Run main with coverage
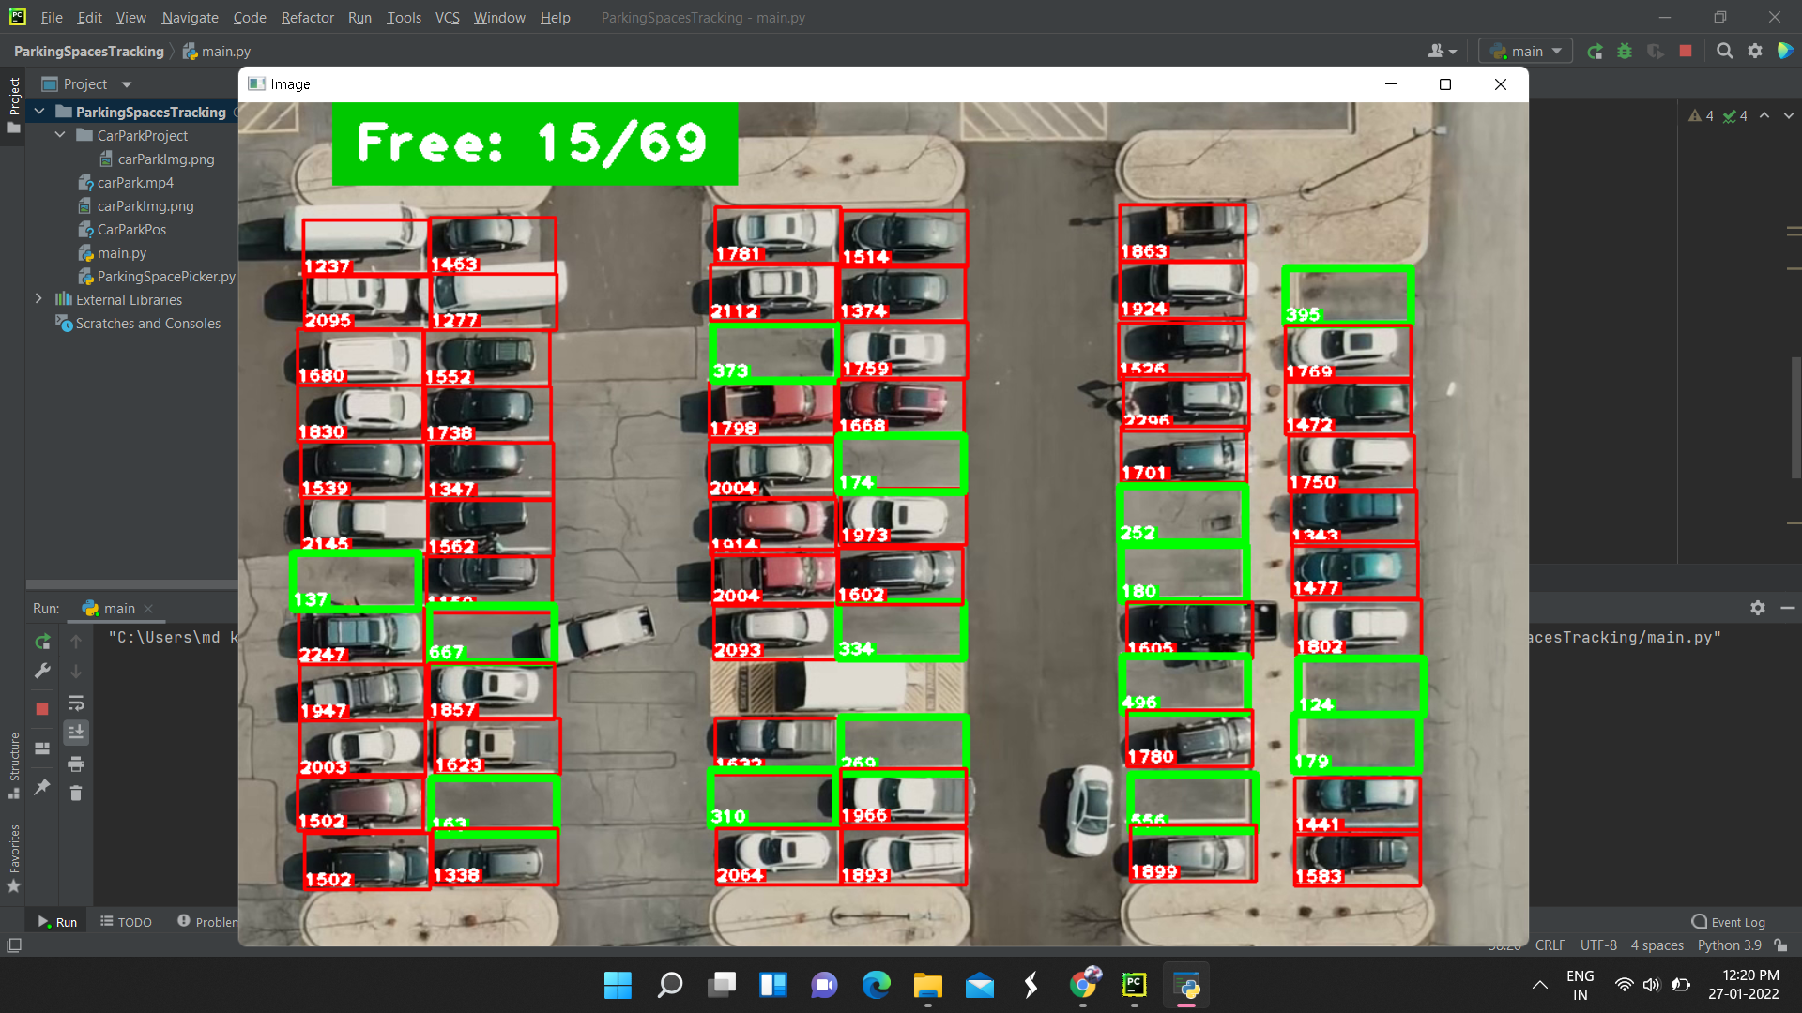Image resolution: width=1802 pixels, height=1013 pixels. point(1656,52)
